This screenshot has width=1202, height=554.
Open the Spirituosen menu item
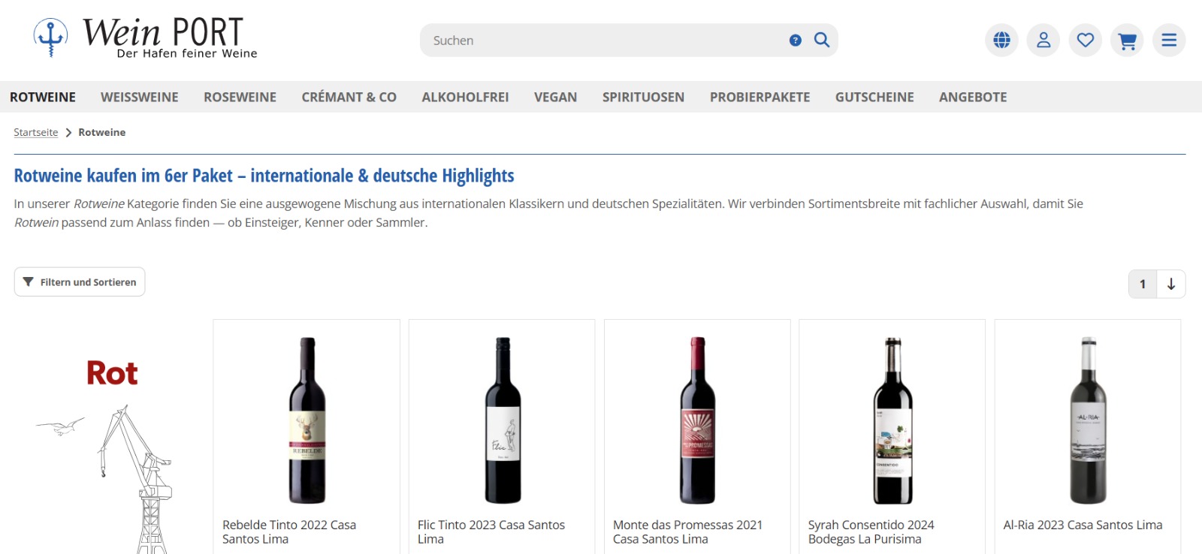coord(643,97)
